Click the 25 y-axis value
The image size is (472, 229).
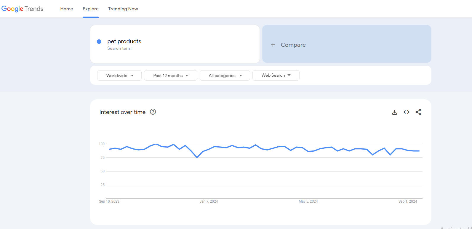coord(103,185)
